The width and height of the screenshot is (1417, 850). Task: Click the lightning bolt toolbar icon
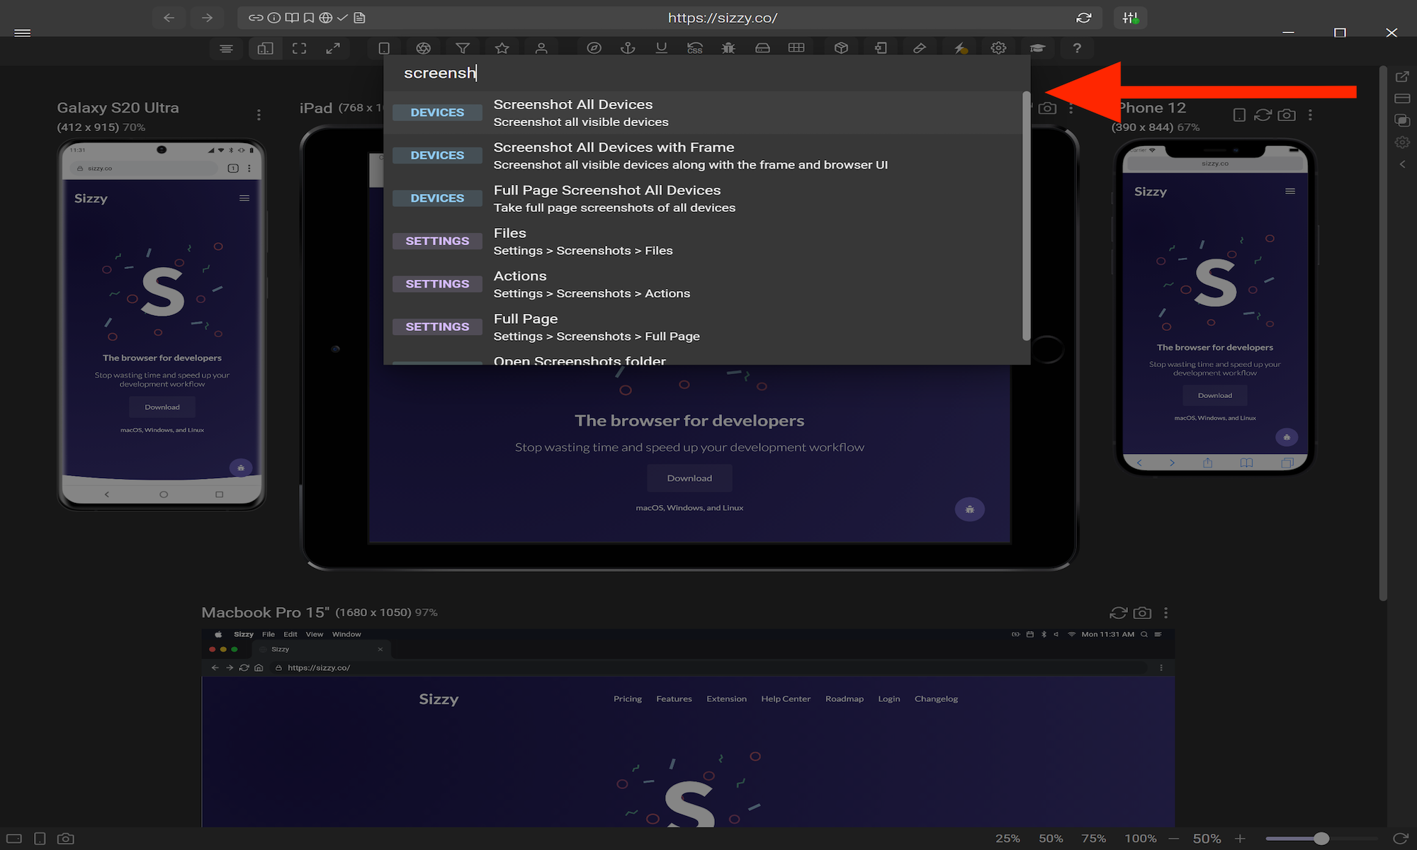960,48
